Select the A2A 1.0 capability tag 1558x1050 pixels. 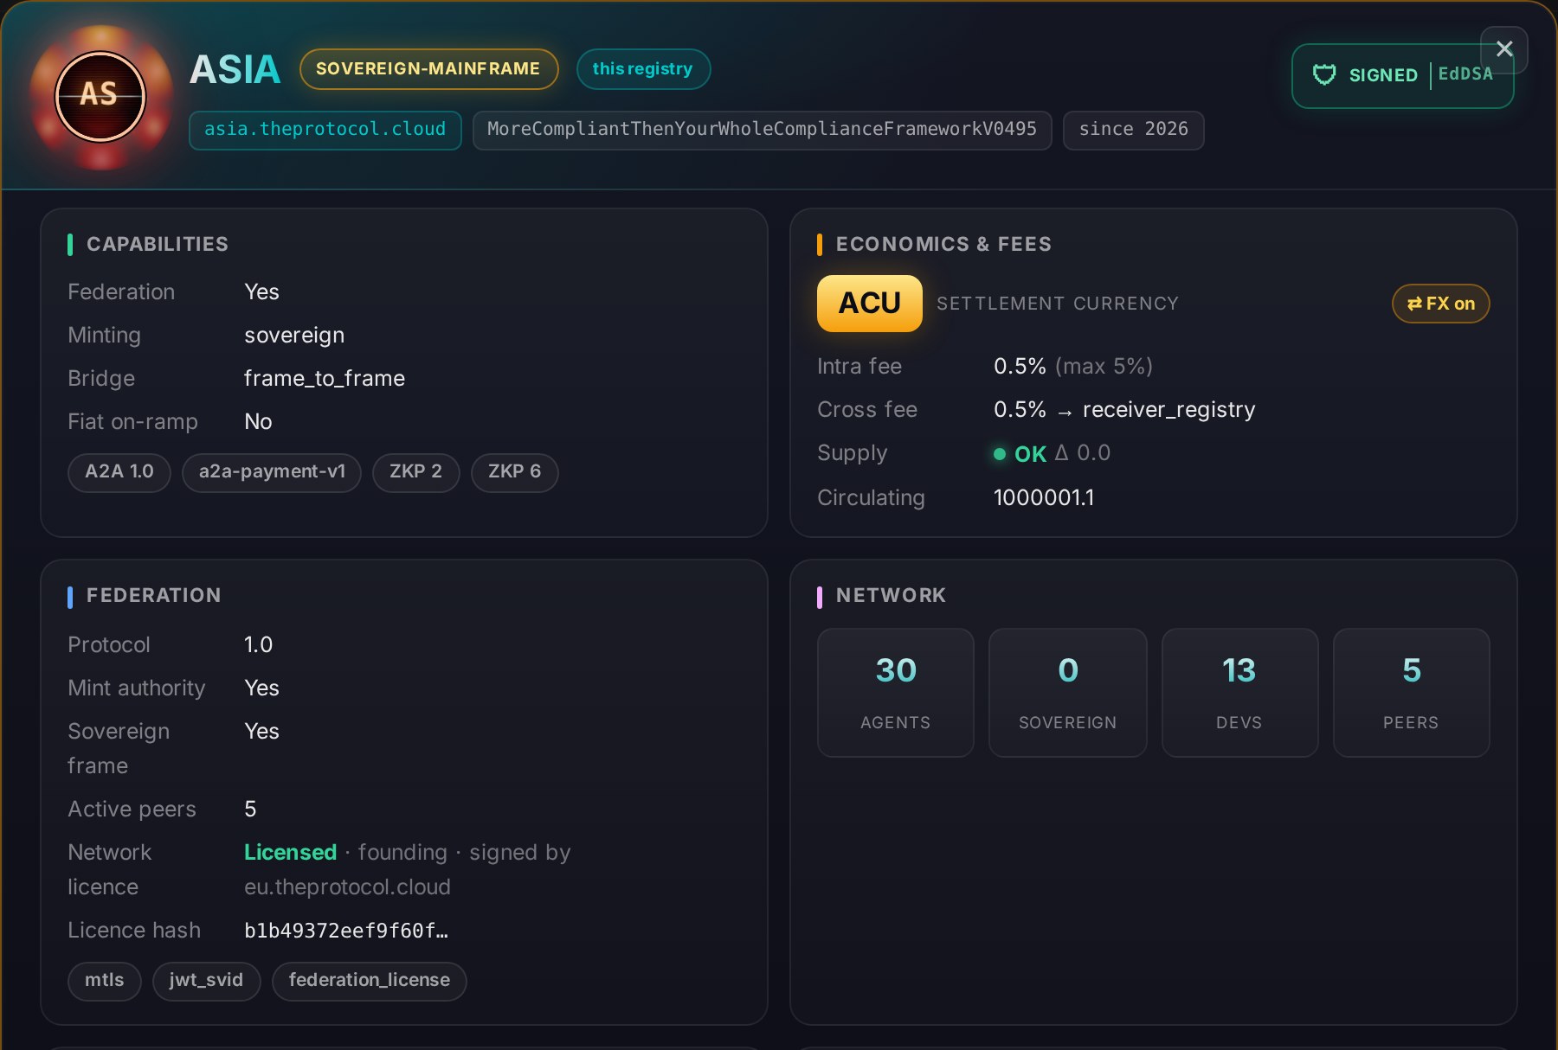coord(119,472)
